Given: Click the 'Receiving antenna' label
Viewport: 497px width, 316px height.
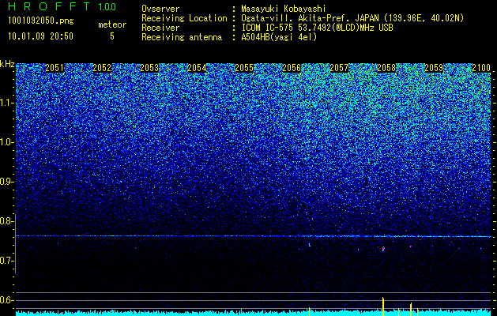Looking at the screenshot, I should pyautogui.click(x=182, y=37).
